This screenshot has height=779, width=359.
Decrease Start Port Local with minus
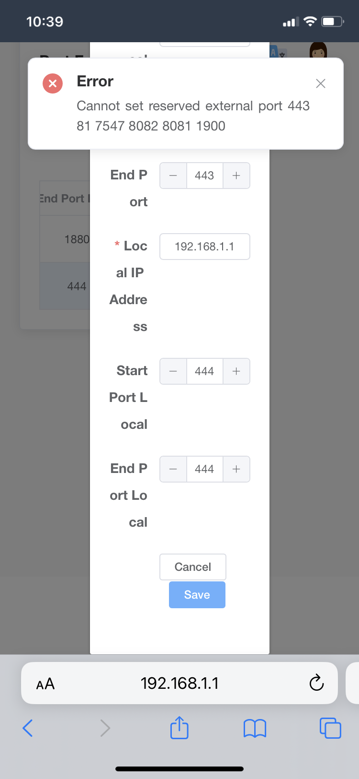pyautogui.click(x=173, y=371)
